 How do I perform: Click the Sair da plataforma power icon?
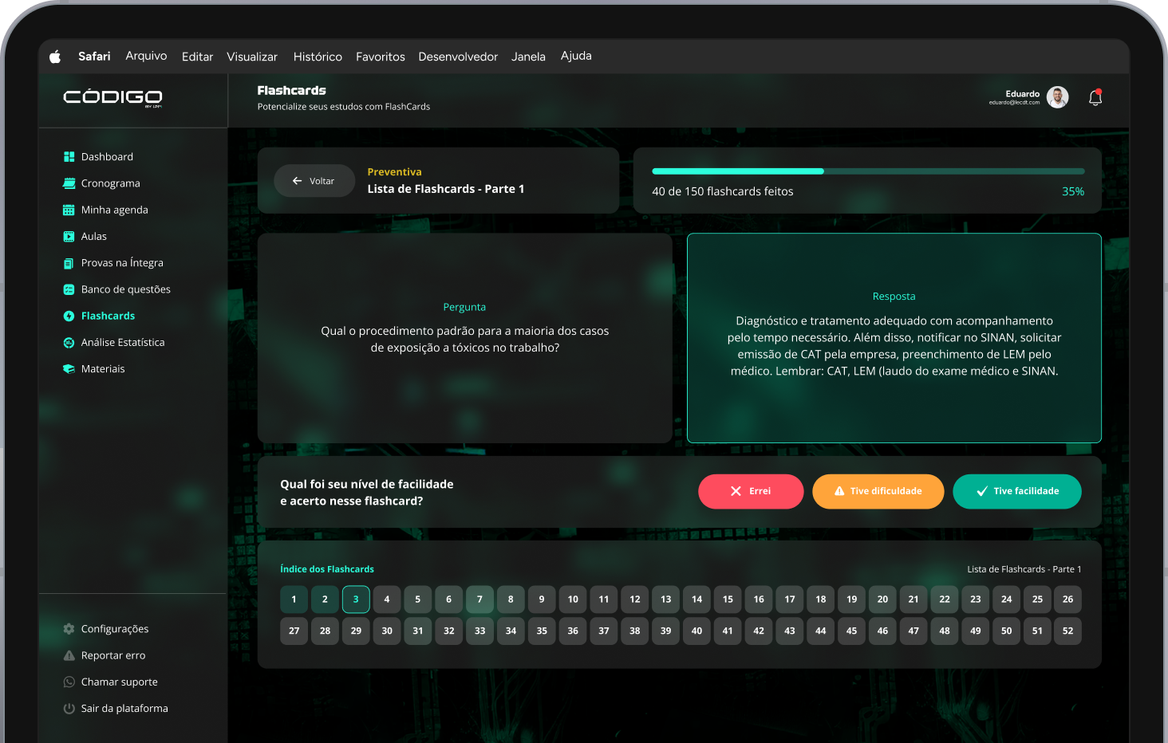pos(69,709)
